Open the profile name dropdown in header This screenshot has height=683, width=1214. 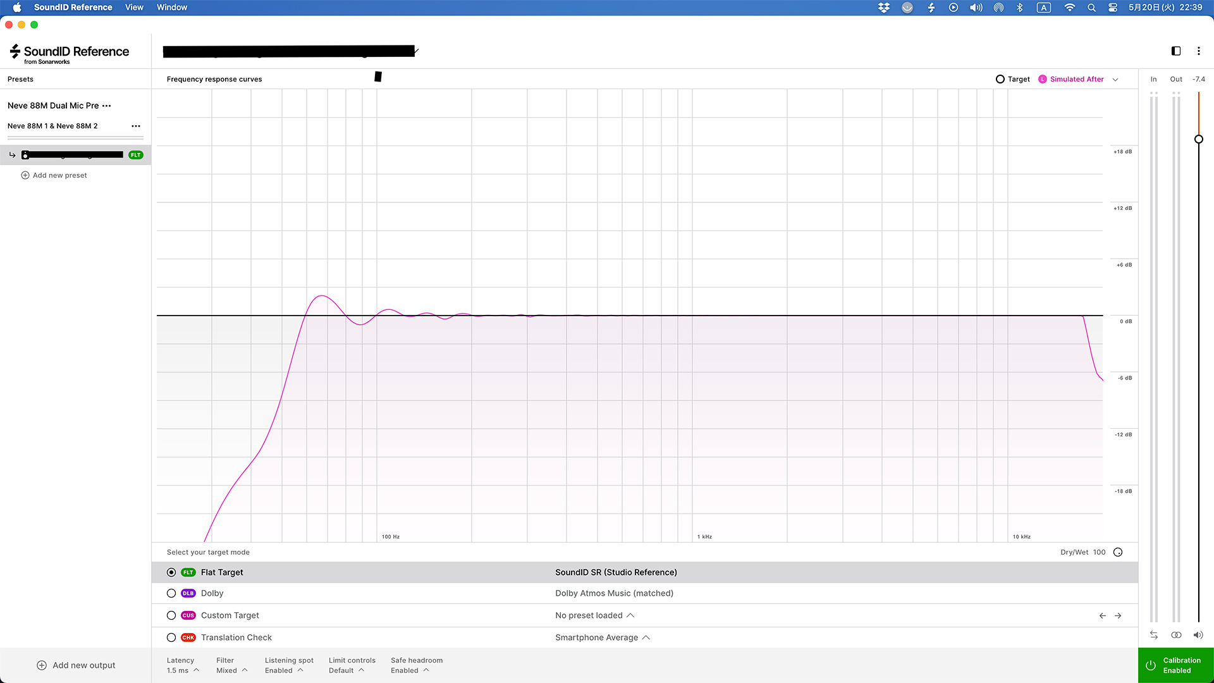(290, 51)
